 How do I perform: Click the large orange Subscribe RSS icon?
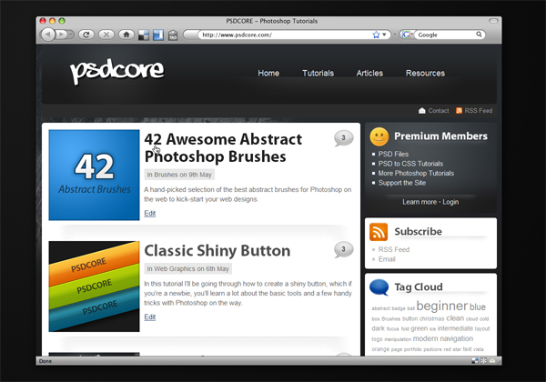point(379,232)
